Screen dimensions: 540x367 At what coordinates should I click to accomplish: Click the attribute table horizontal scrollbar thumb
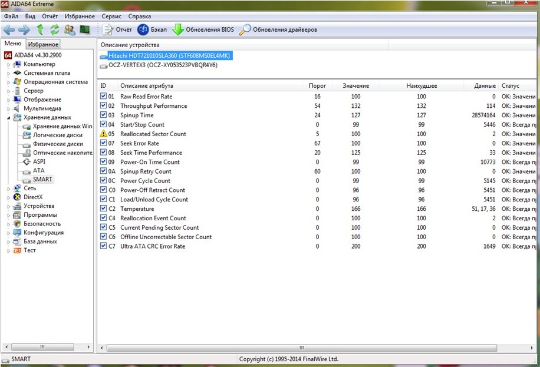pyautogui.click(x=302, y=348)
